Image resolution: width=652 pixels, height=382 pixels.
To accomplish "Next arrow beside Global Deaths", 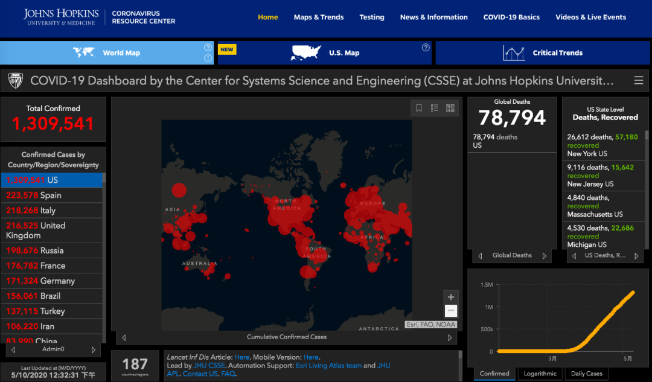I will click(x=545, y=256).
